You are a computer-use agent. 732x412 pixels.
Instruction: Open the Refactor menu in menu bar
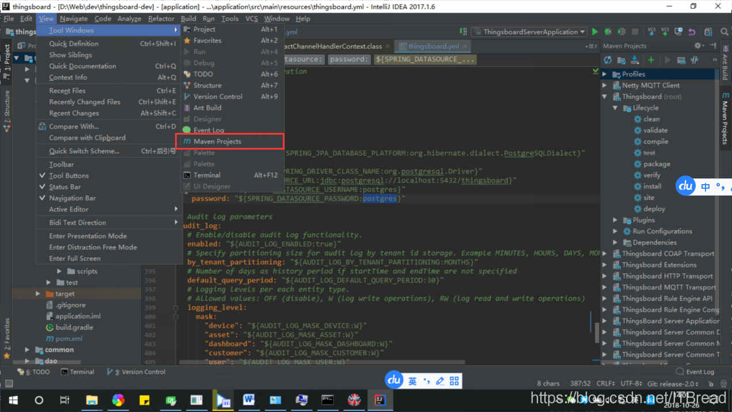161,18
